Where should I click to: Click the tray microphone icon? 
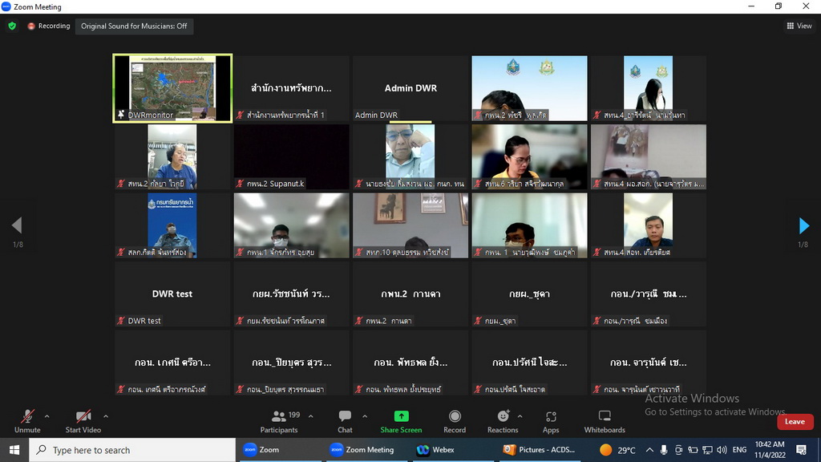pyautogui.click(x=664, y=450)
